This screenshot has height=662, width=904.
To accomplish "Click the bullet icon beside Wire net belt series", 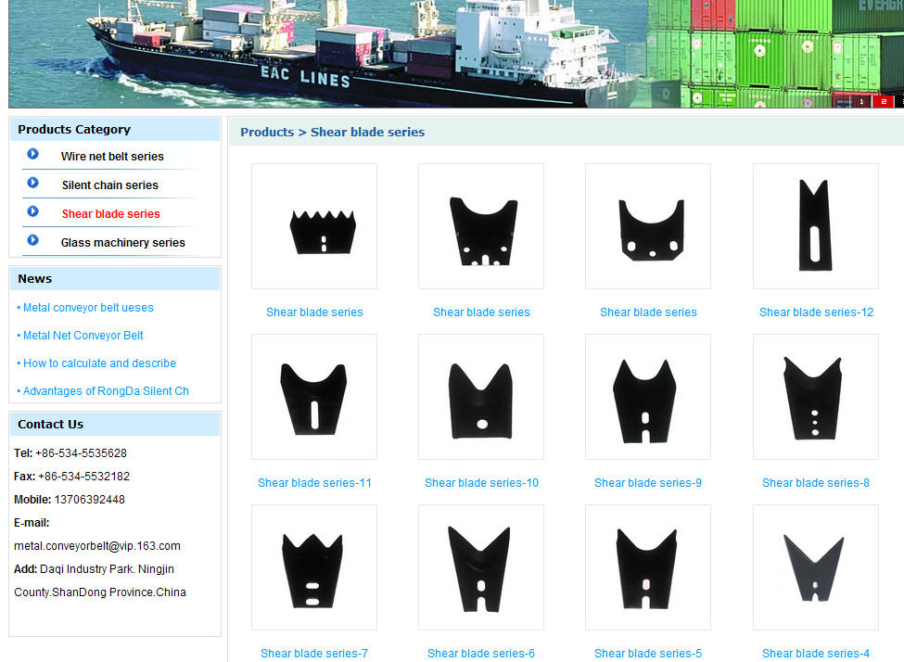I will pos(33,155).
